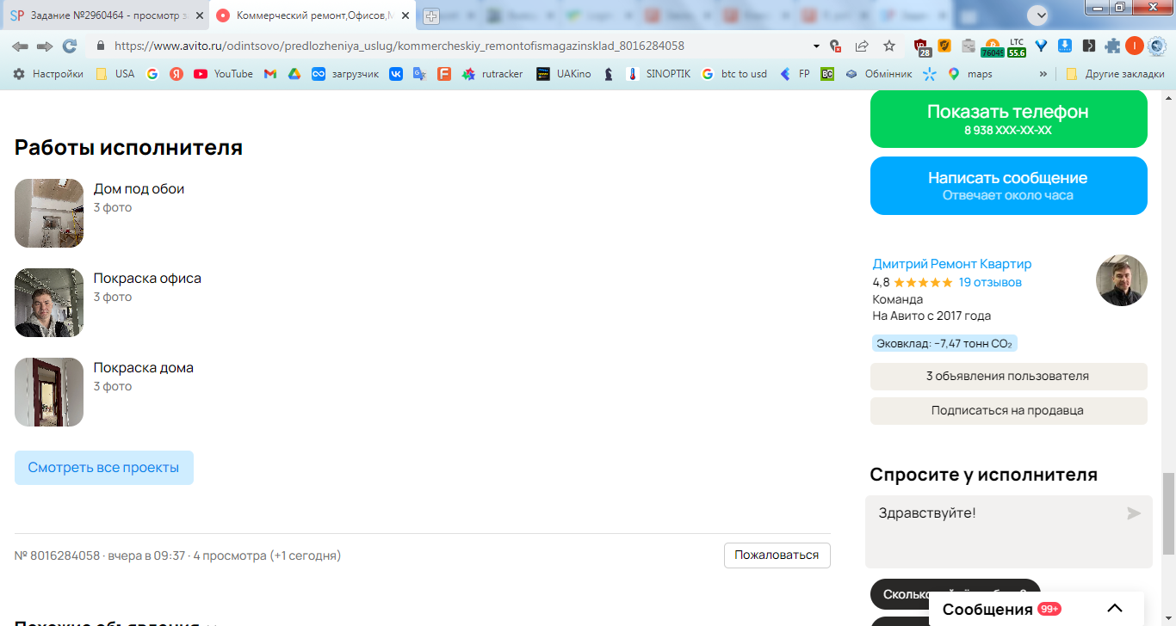Open the 19 отзывов reviews link
Viewport: 1176px width, 626px height.
(x=990, y=282)
